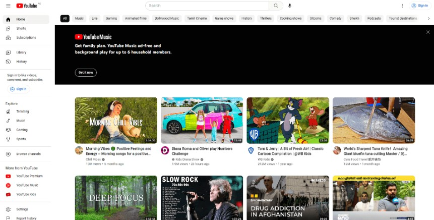This screenshot has width=434, height=220.
Task: Open Settings in the sidebar
Action: click(x=26, y=209)
